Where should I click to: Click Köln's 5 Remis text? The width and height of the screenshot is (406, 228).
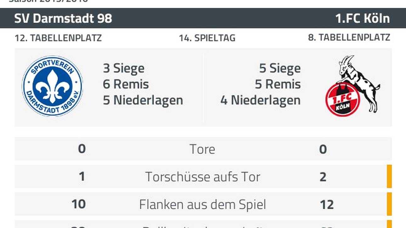coord(278,84)
